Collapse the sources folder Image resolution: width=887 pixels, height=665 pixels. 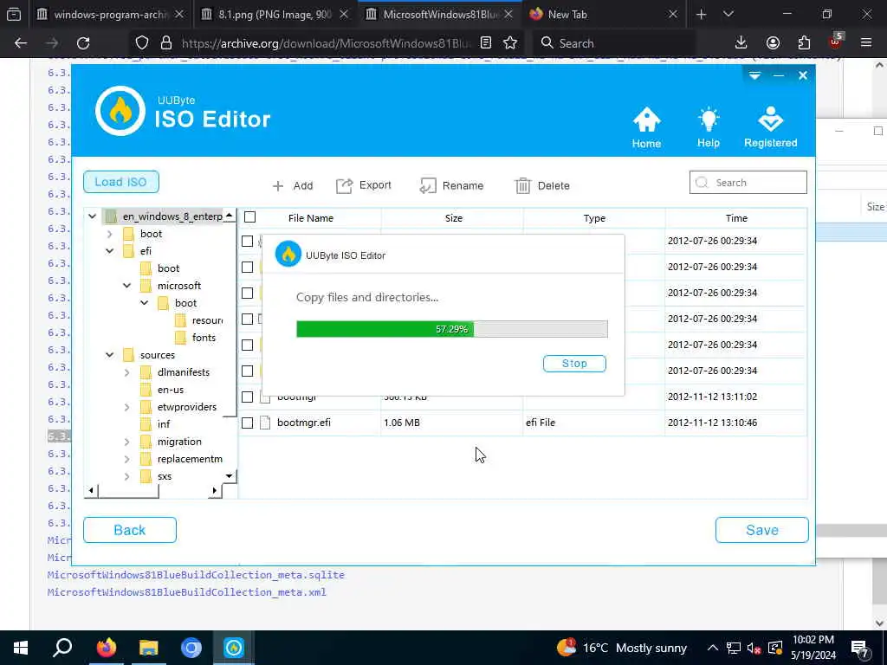tap(110, 355)
